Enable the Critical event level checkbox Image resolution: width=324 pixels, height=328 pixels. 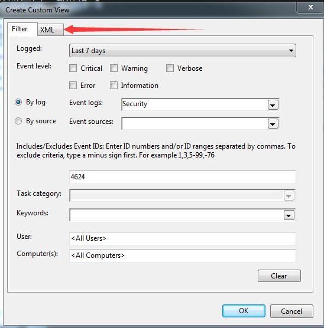tap(73, 68)
